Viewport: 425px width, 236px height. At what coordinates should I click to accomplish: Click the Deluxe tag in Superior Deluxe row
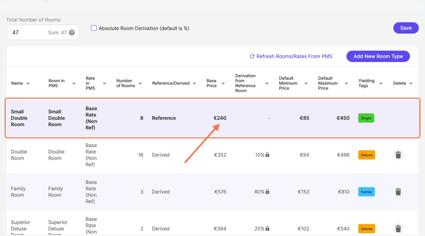367,229
